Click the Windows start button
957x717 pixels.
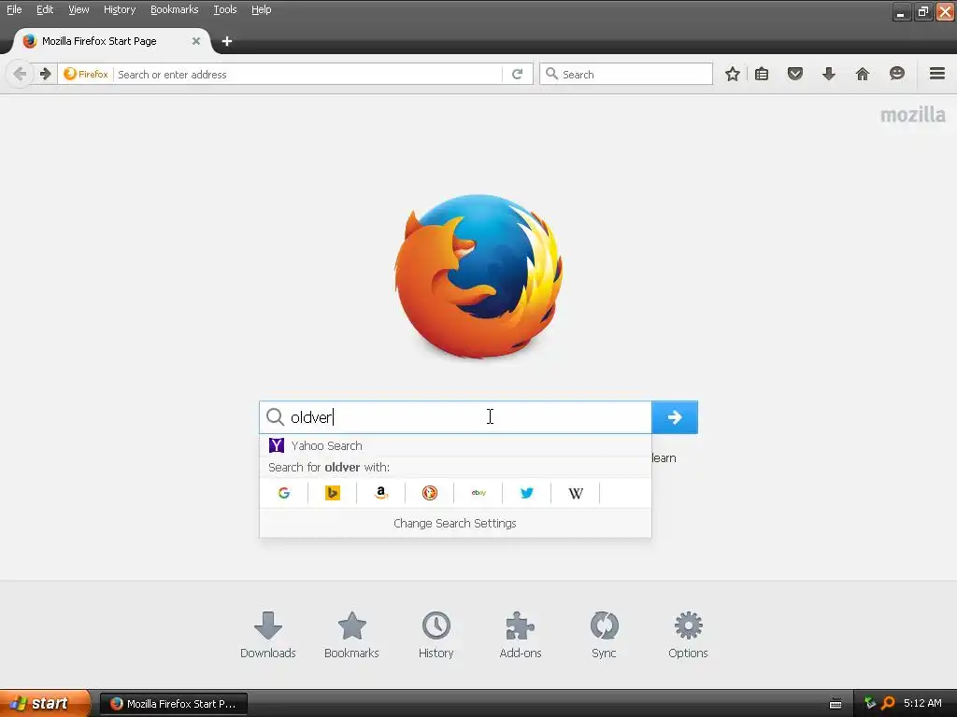pyautogui.click(x=45, y=703)
